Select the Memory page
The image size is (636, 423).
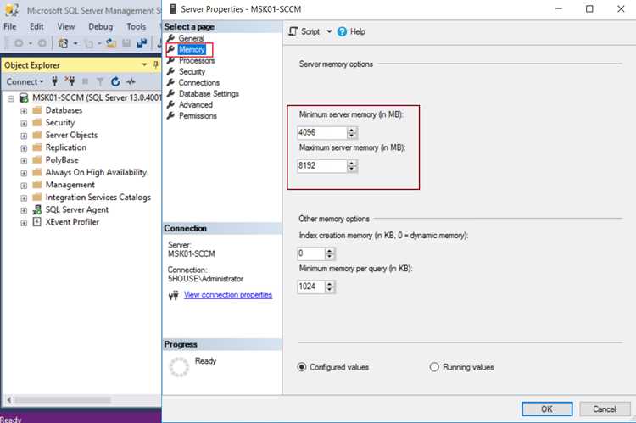point(192,49)
